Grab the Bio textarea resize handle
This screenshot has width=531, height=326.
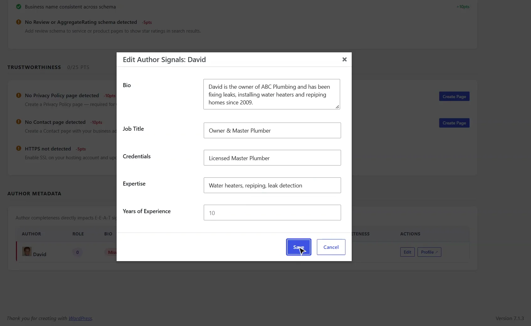click(x=337, y=107)
